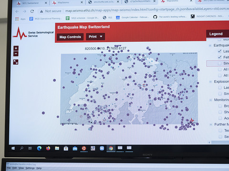Open the Google Calendar bookmark
This screenshot has height=171, width=229.
(x=133, y=17)
